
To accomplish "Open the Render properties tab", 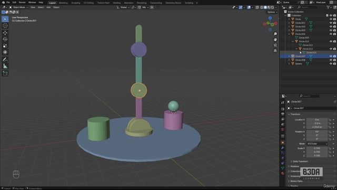I will [283, 109].
